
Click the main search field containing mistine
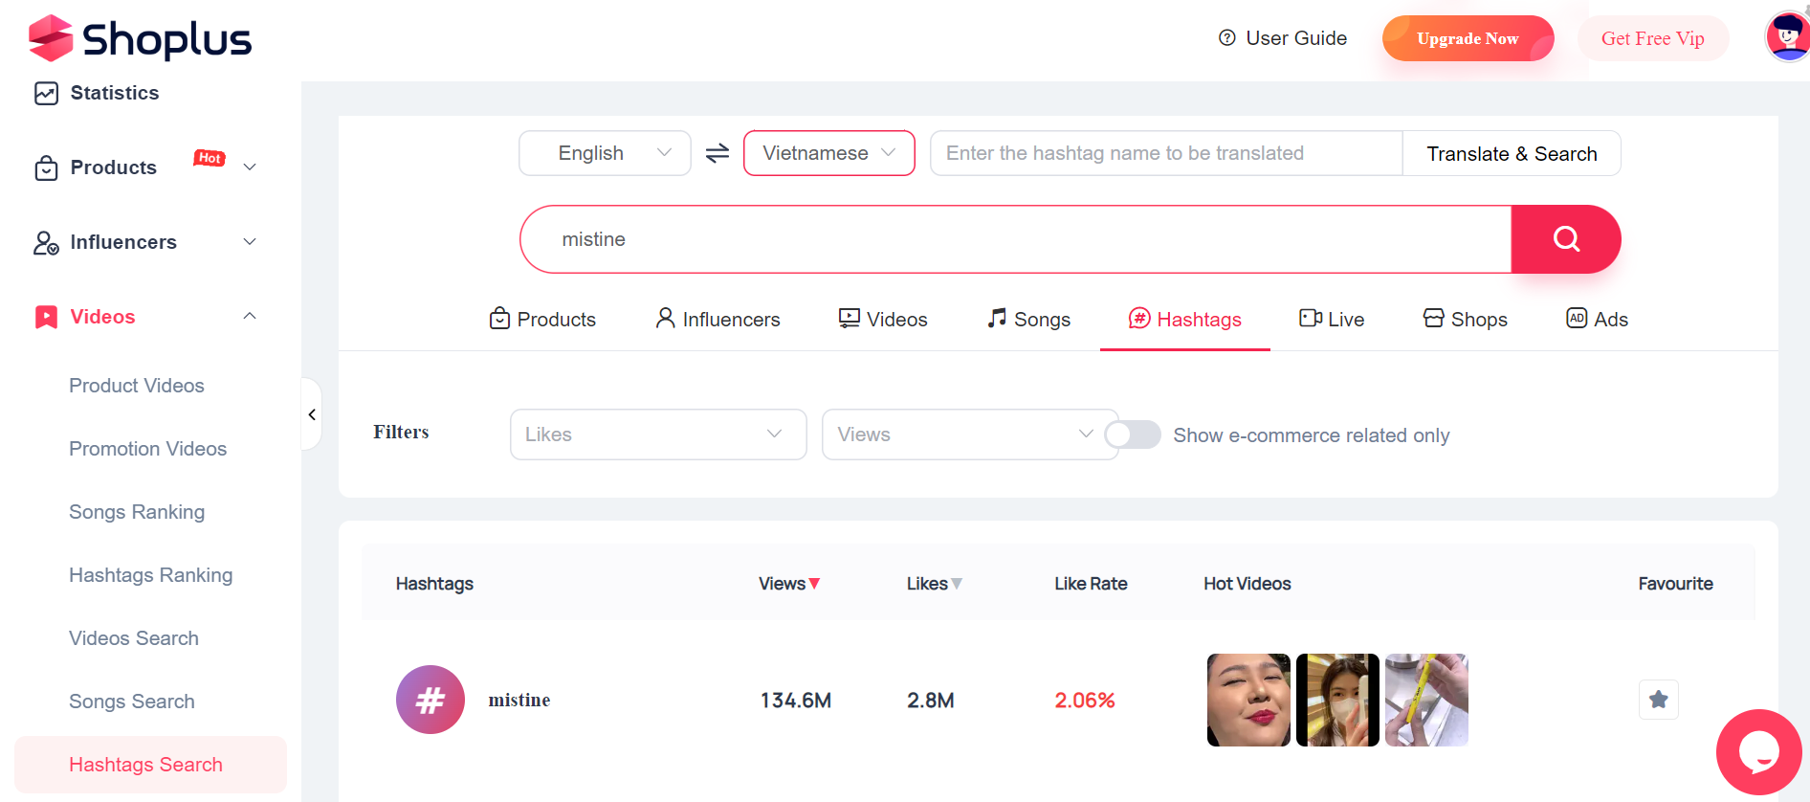(1016, 239)
